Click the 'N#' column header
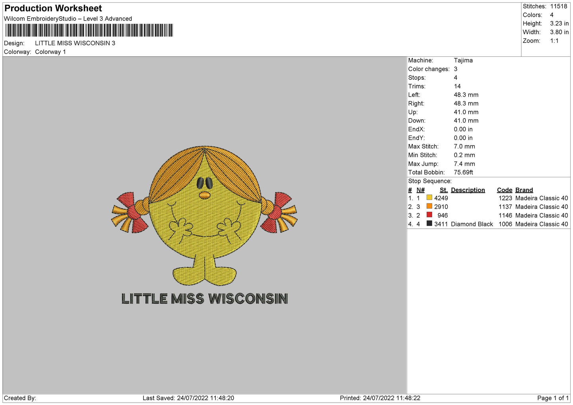573x405 pixels. click(x=420, y=190)
